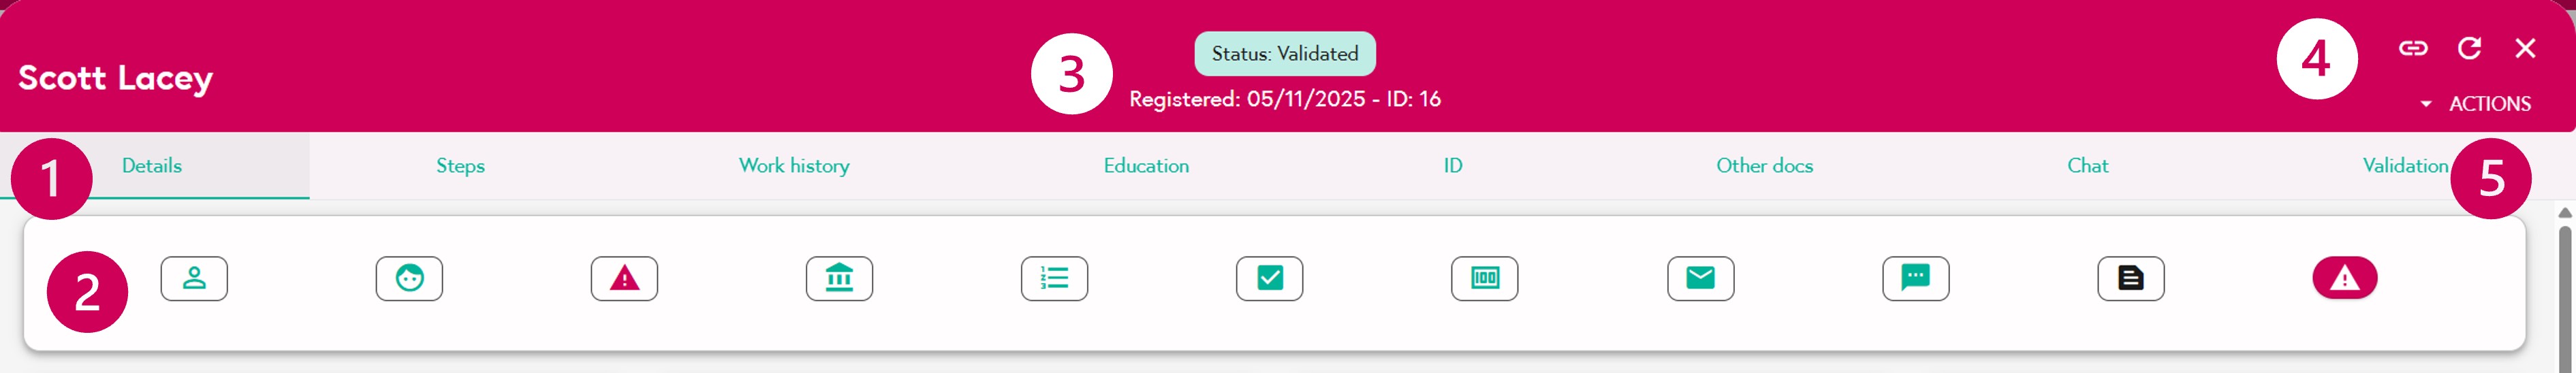The image size is (2576, 373).
Task: Click the person profile icon button
Action: coord(194,278)
